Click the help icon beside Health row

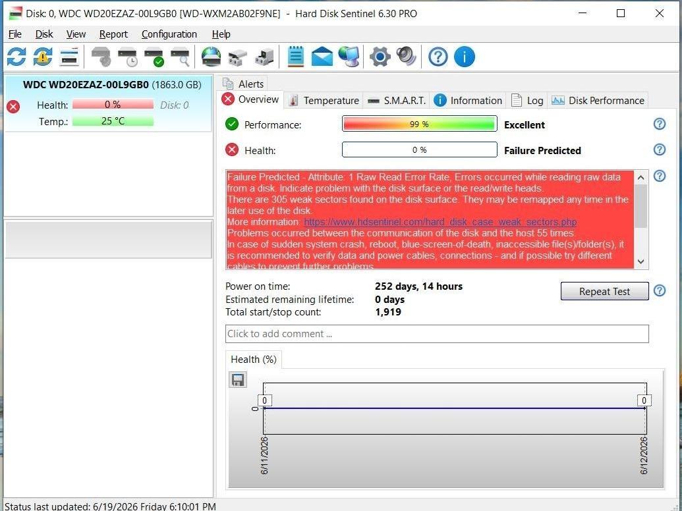coord(660,150)
